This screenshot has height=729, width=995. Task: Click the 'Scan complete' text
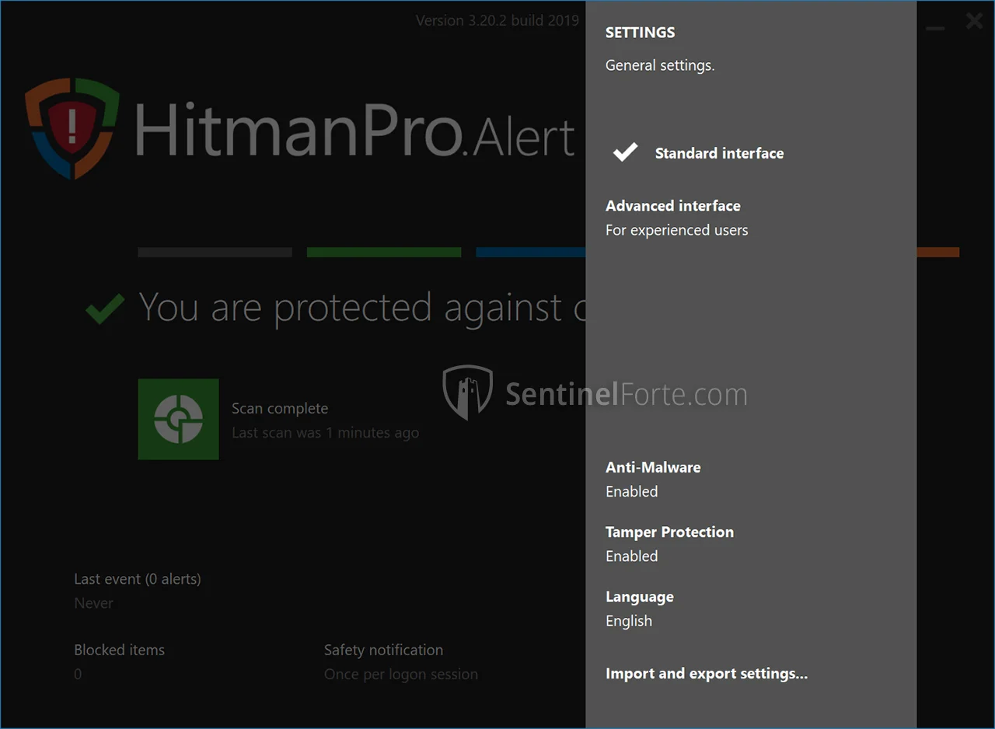[x=280, y=409]
